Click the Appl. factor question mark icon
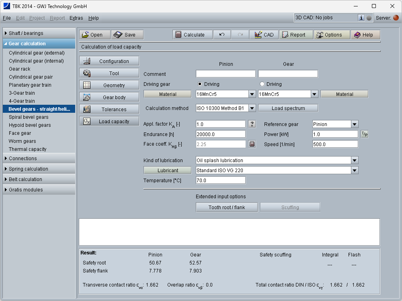 252,124
